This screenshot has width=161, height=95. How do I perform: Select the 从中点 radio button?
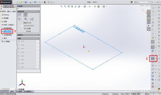25,31
